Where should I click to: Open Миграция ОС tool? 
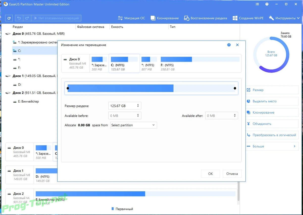tap(131, 18)
